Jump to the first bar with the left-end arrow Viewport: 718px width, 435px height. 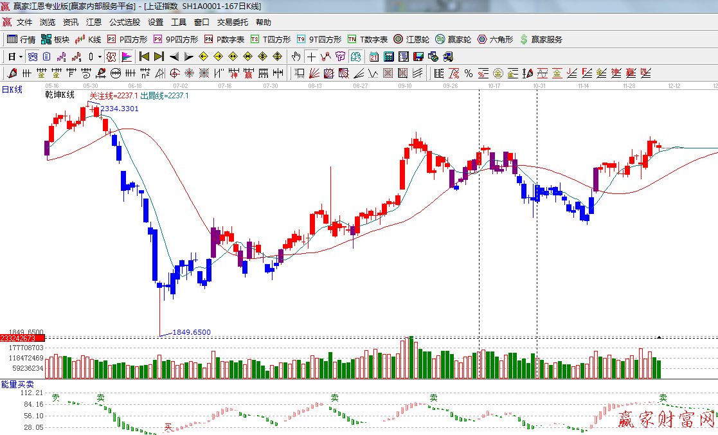(145, 57)
